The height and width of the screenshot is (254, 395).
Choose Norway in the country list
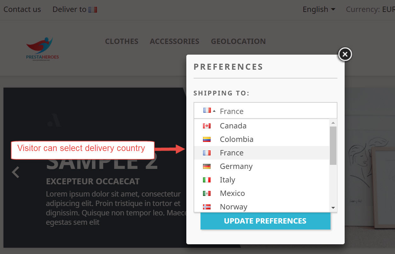click(x=233, y=207)
